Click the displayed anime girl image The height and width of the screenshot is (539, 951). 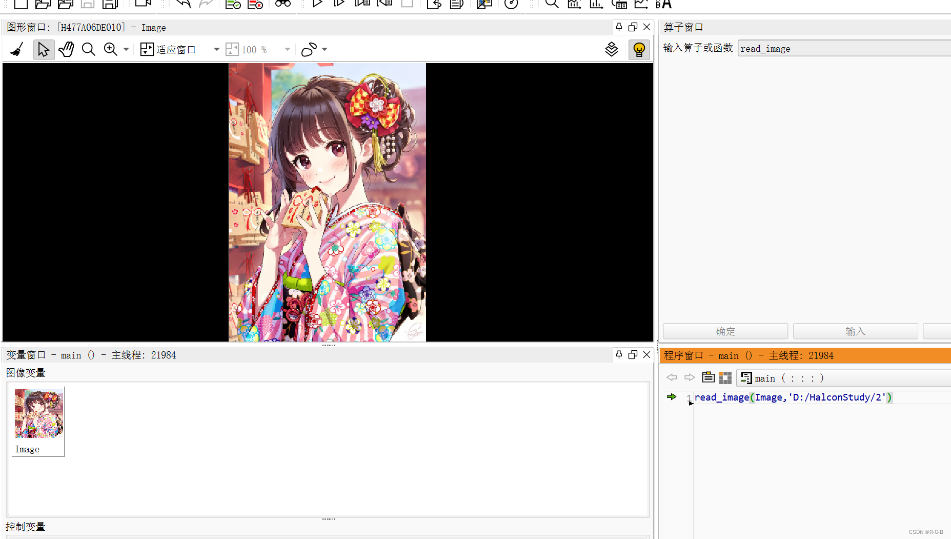coord(327,202)
